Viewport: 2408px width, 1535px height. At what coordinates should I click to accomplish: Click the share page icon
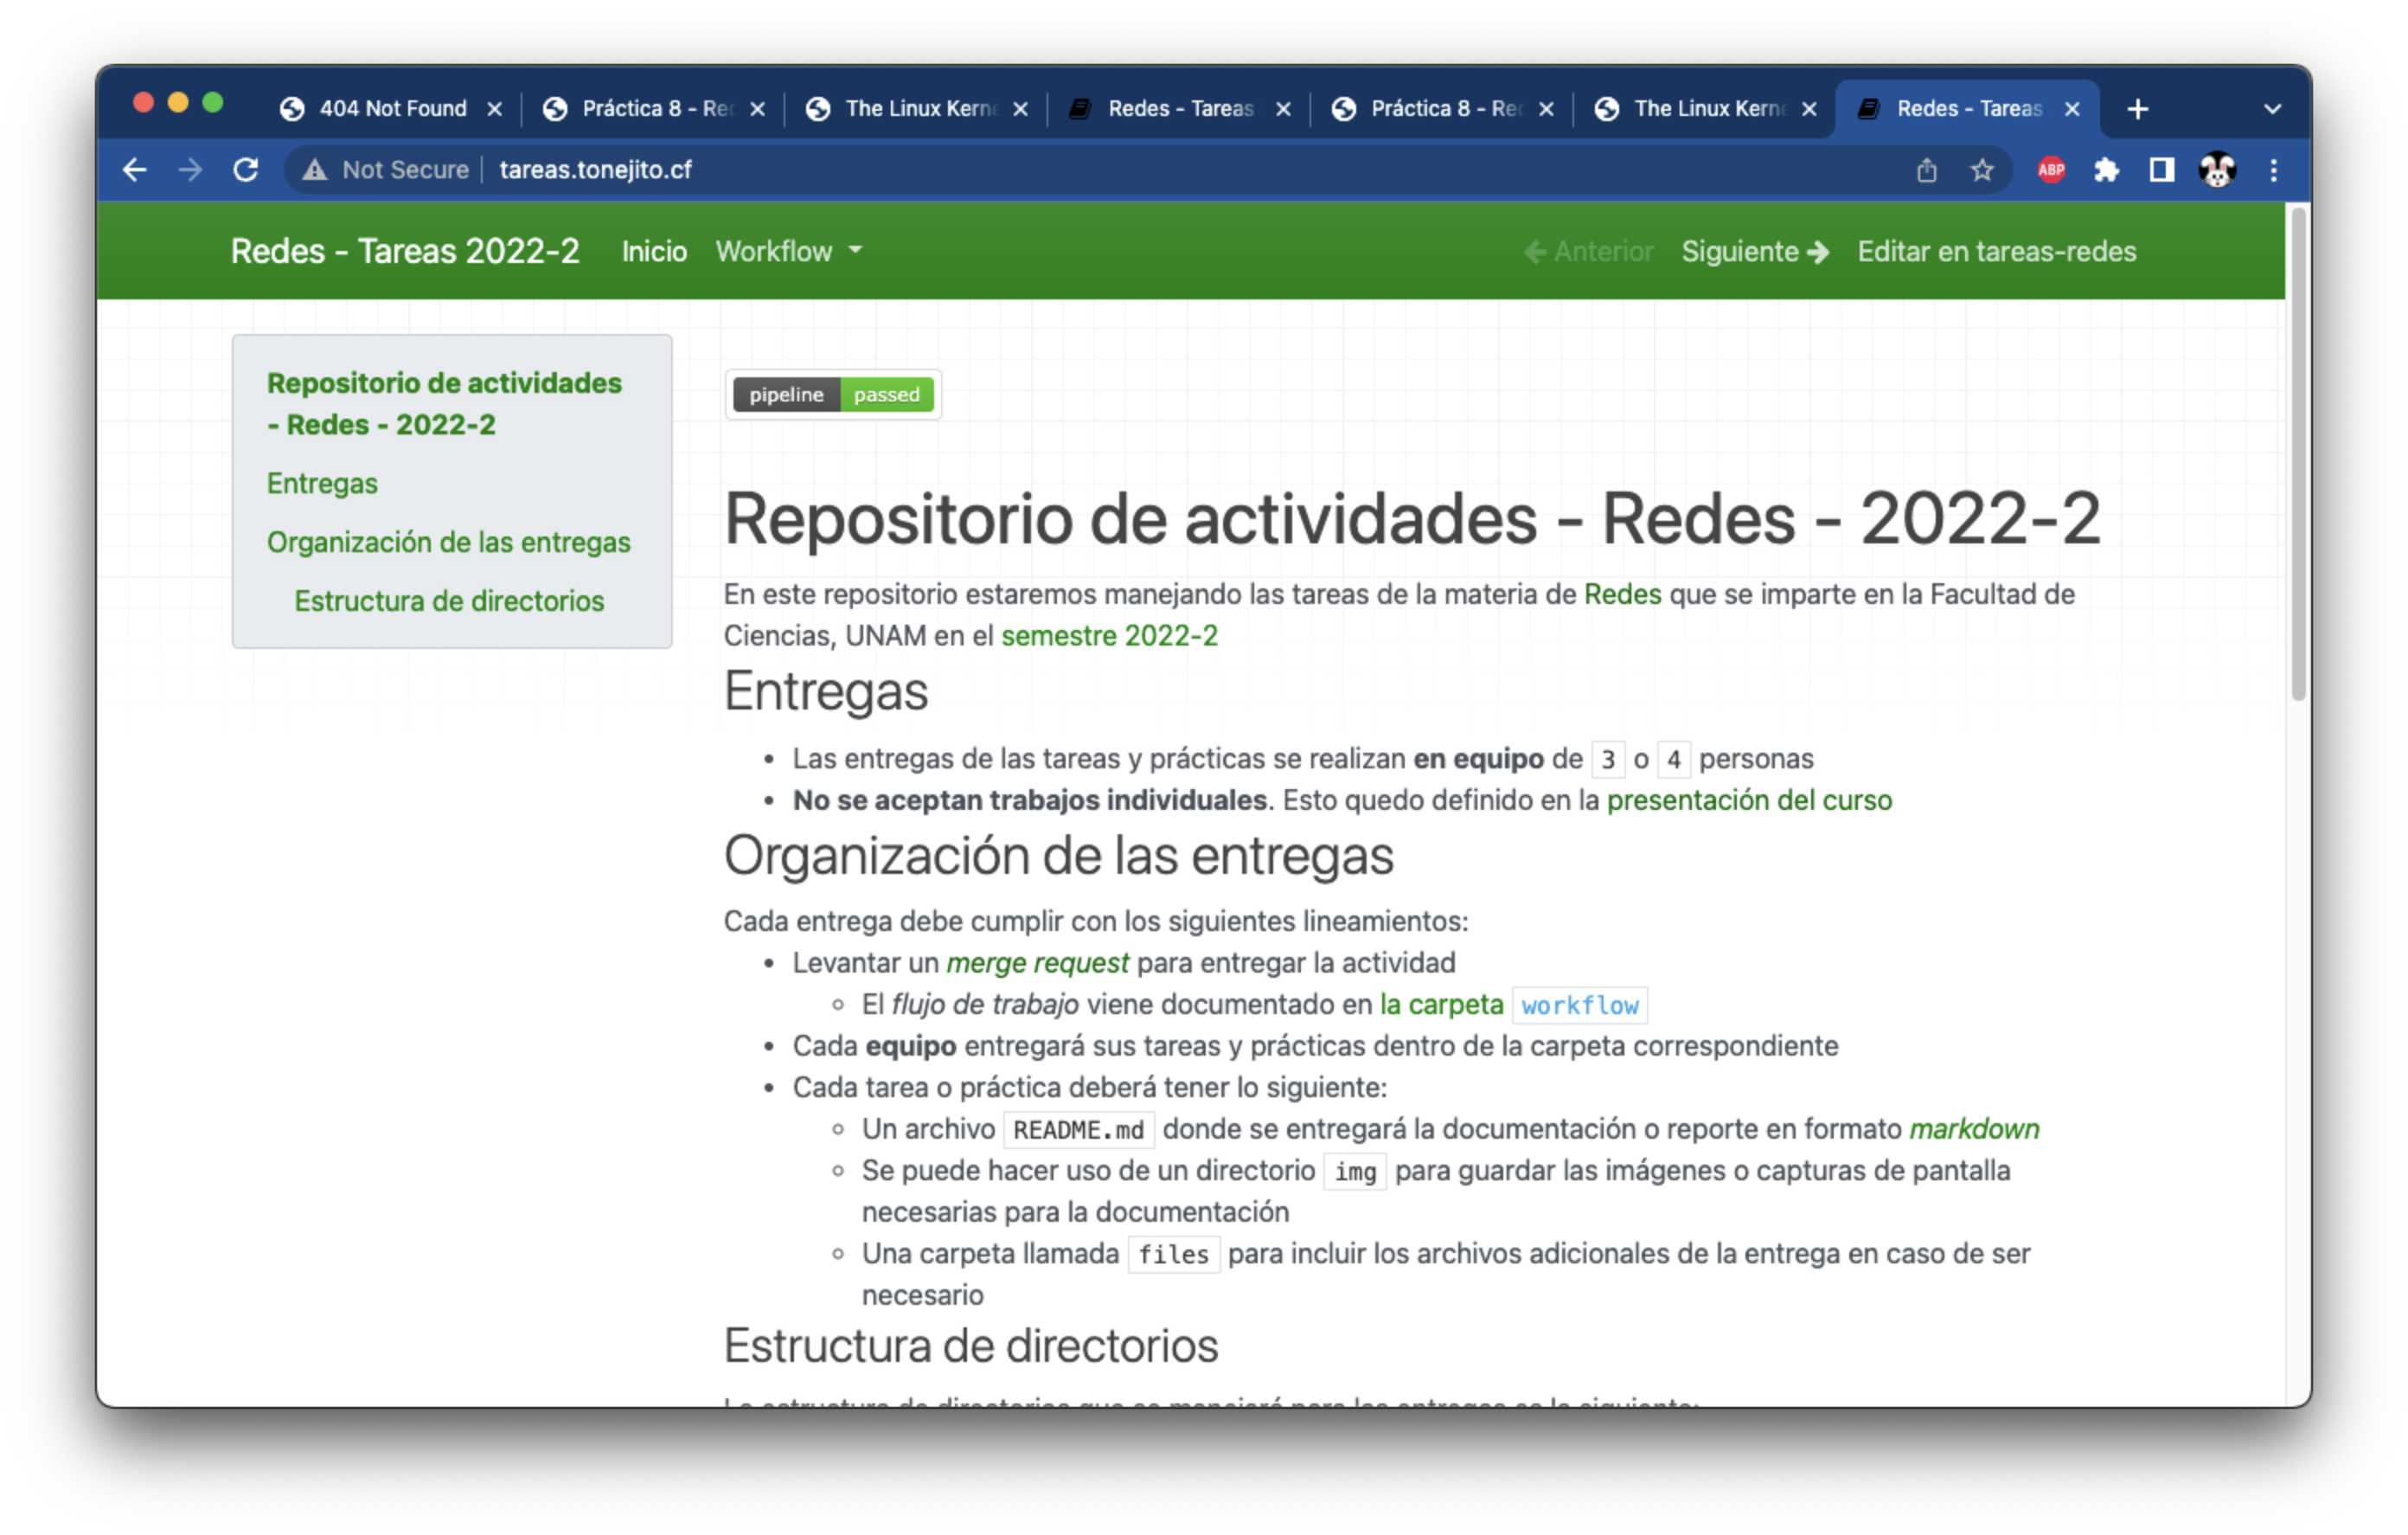pos(1926,170)
